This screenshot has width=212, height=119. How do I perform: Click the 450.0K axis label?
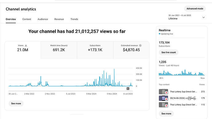click(139, 68)
